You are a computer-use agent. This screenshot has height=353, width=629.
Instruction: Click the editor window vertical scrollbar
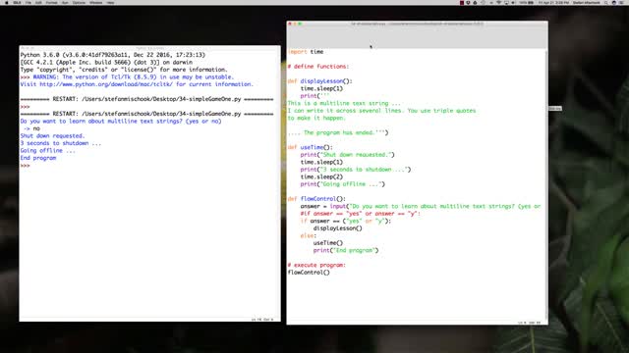click(x=546, y=184)
